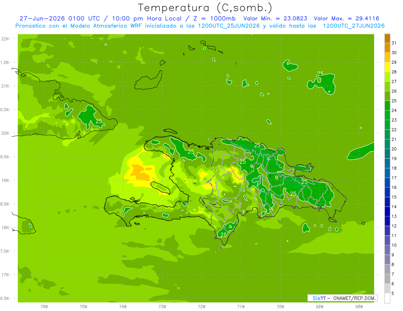Viewport: 403px width, 311px height.
Task: Pick the gray swatch between 6 and 7
Action: pos(387,279)
